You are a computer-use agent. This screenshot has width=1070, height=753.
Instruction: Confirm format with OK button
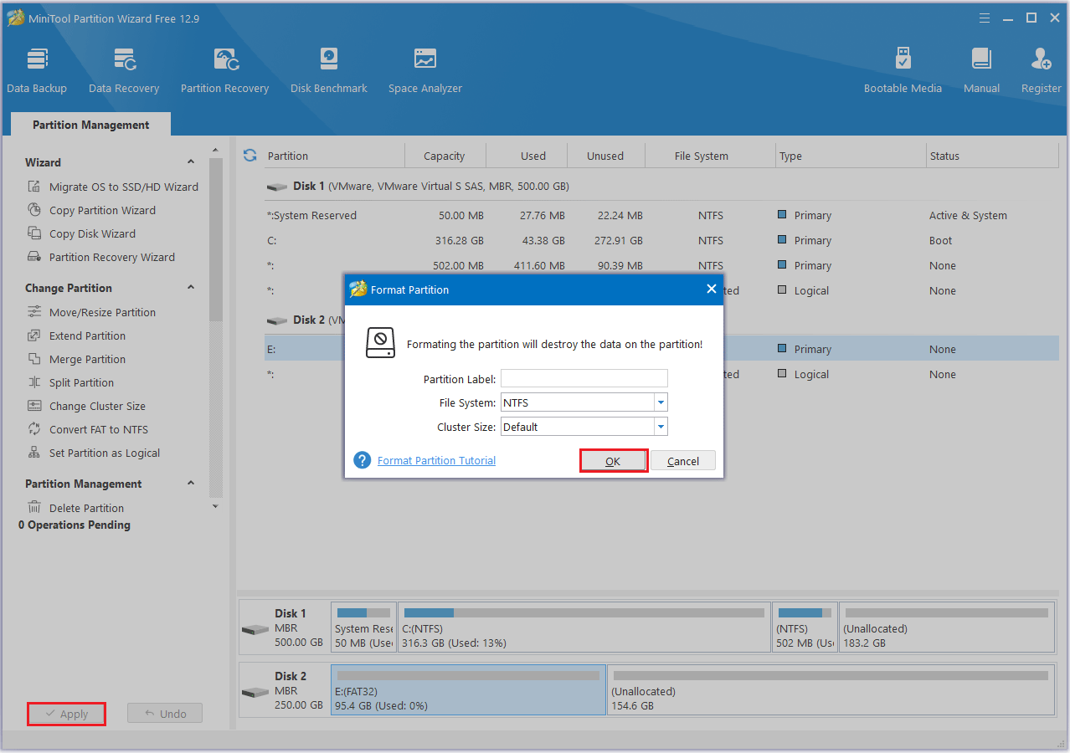(x=613, y=461)
